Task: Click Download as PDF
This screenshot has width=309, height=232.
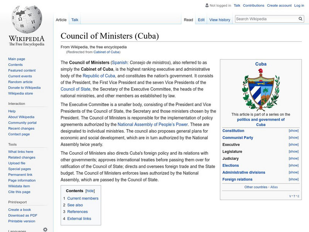Action: (23, 215)
